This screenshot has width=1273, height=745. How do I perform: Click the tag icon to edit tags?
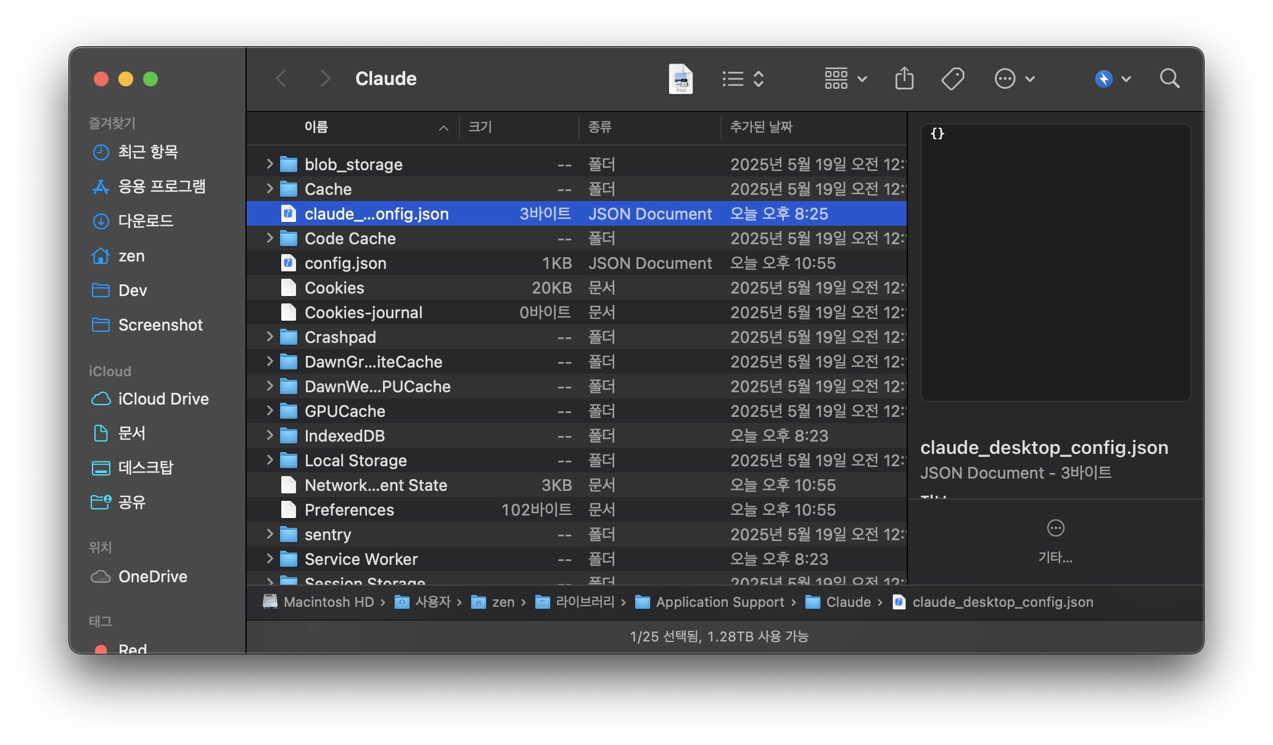click(953, 79)
